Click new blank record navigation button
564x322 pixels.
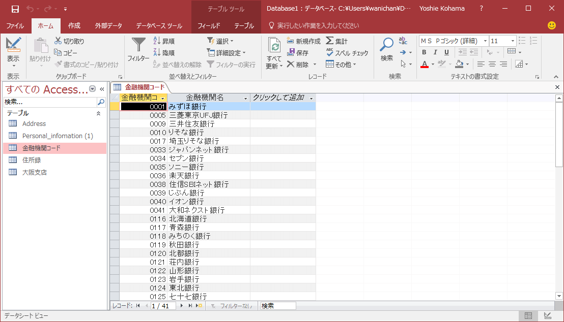pos(199,306)
